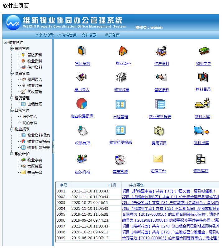This screenshot has height=248, width=222.
Task: Open the 票据管理 icon
Action: click(120, 160)
